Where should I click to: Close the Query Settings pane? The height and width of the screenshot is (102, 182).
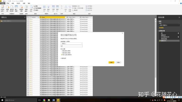pos(179,17)
